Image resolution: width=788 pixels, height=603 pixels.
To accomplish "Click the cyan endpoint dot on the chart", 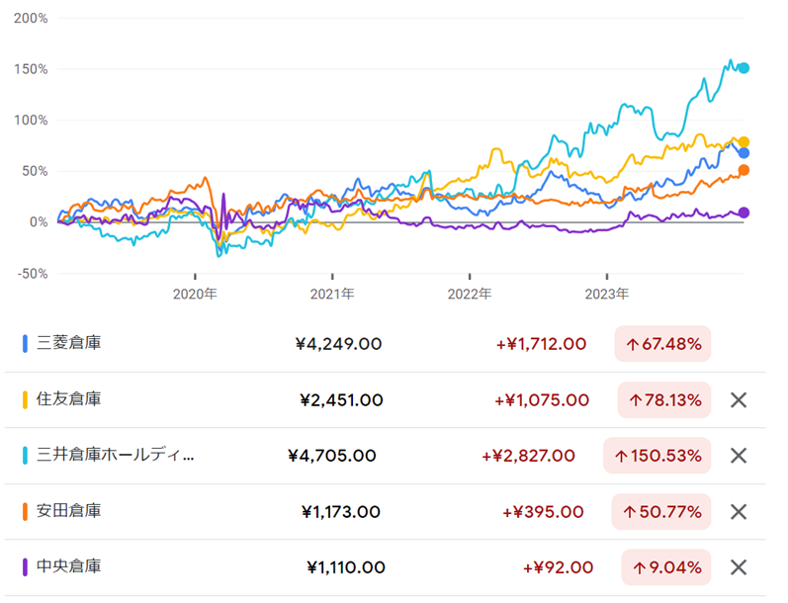I will tap(744, 68).
